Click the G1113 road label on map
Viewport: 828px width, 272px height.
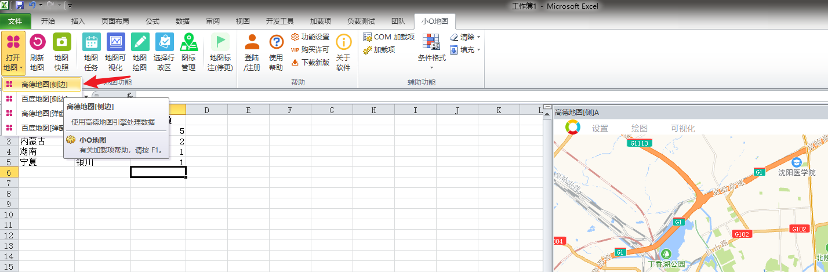tap(640, 143)
